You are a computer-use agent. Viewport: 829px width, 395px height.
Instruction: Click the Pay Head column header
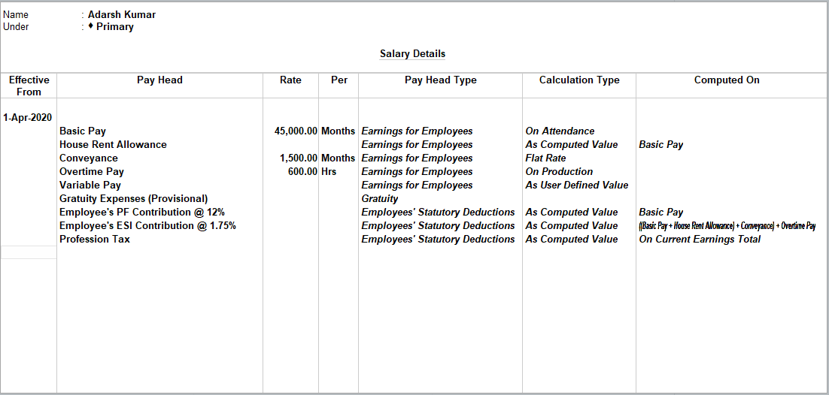click(x=159, y=80)
